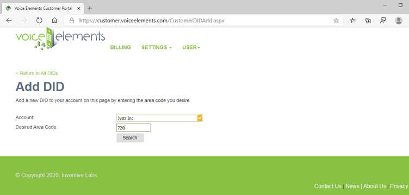409x195 pixels.
Task: Open the Privacy footer link
Action: [x=399, y=186]
